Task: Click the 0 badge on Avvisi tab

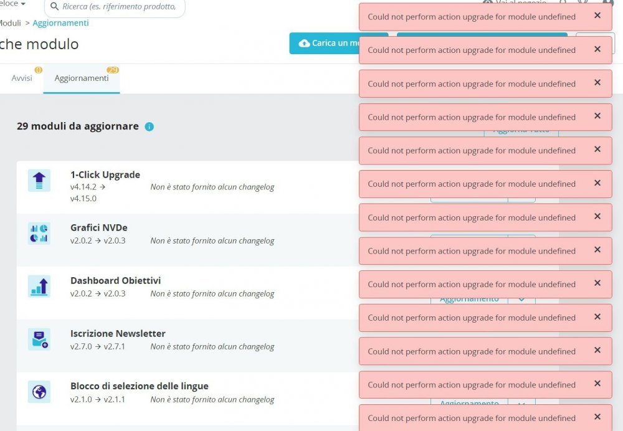Action: coord(39,70)
